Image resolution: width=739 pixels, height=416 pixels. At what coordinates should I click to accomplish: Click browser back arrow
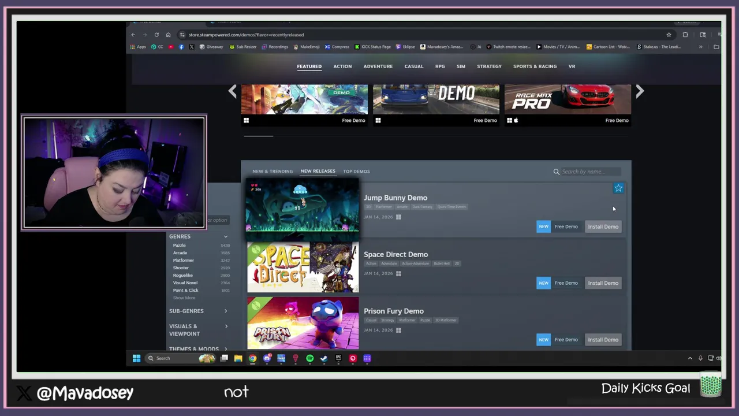tap(133, 35)
